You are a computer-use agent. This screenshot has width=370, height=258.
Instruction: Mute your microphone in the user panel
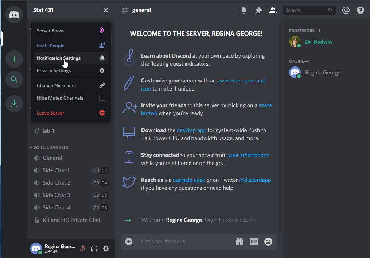point(82,249)
